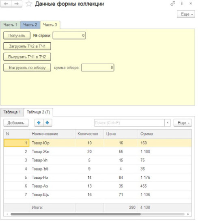Viewport: 198px width, 221px height.
Task: Click the Получить button
Action: (17, 35)
